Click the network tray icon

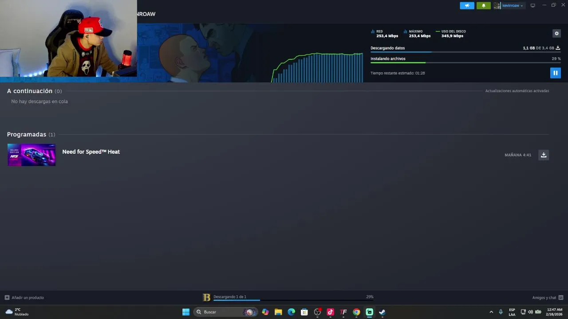pos(523,312)
